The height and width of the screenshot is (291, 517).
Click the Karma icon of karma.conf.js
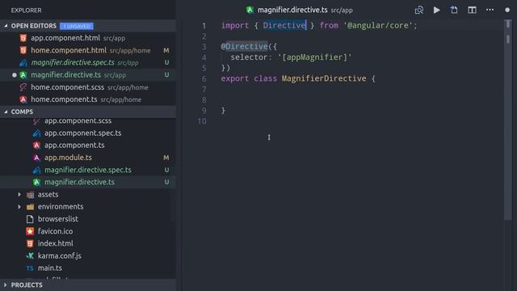tap(30, 255)
